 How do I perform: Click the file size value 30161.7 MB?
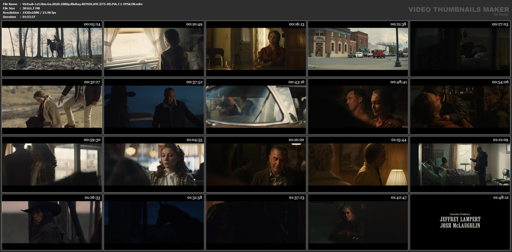[31, 8]
